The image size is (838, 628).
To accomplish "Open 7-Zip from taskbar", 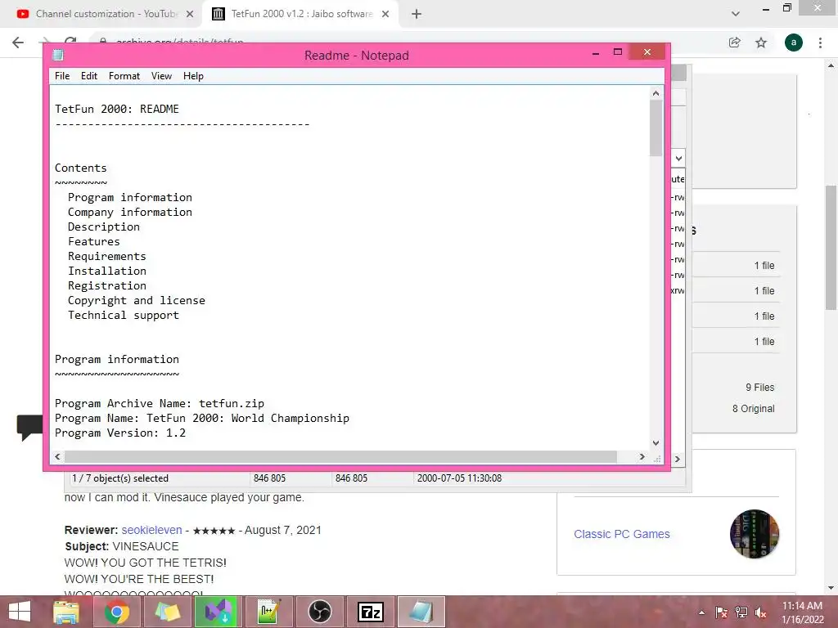I will [x=371, y=612].
